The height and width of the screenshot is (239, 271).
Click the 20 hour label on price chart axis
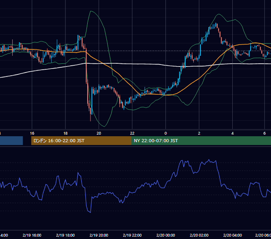click(x=99, y=133)
